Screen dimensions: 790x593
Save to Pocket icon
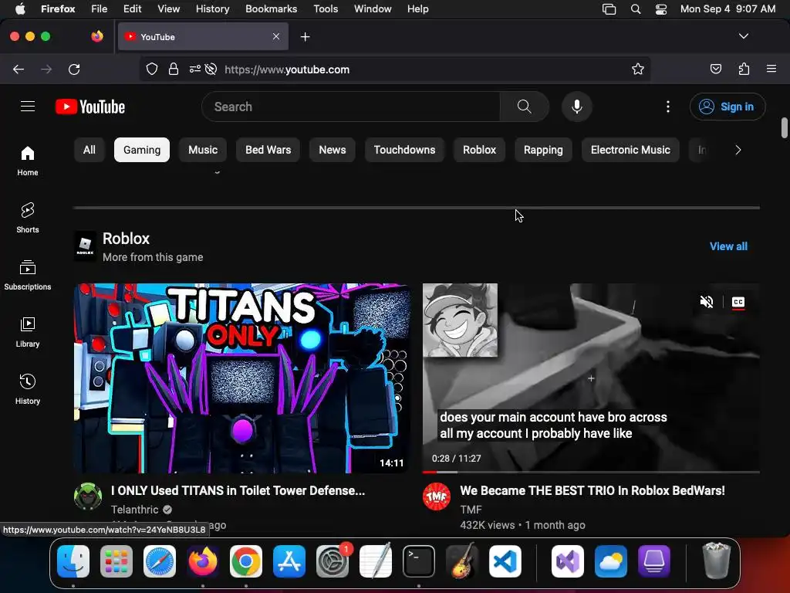pos(715,69)
